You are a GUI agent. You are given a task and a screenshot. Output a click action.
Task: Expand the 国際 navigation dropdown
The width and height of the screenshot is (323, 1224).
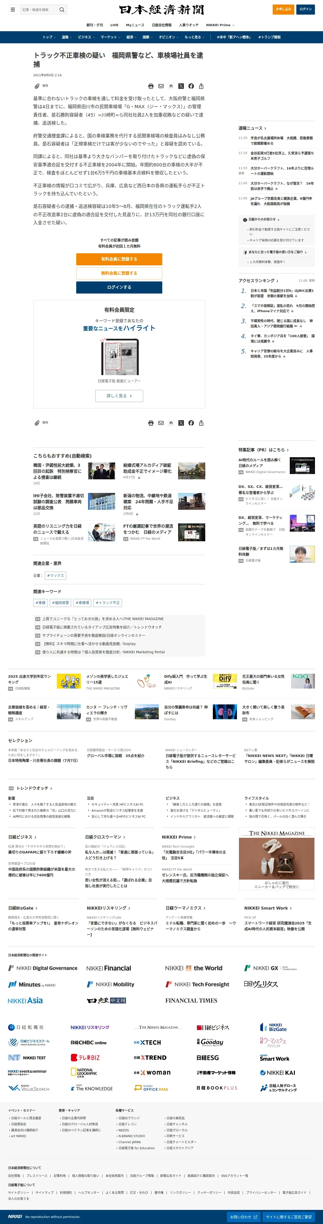[x=148, y=37]
